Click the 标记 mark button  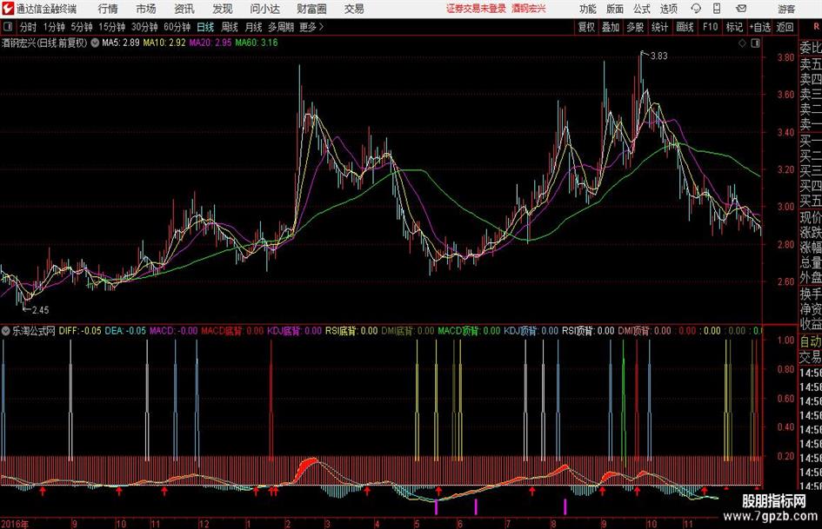(734, 27)
